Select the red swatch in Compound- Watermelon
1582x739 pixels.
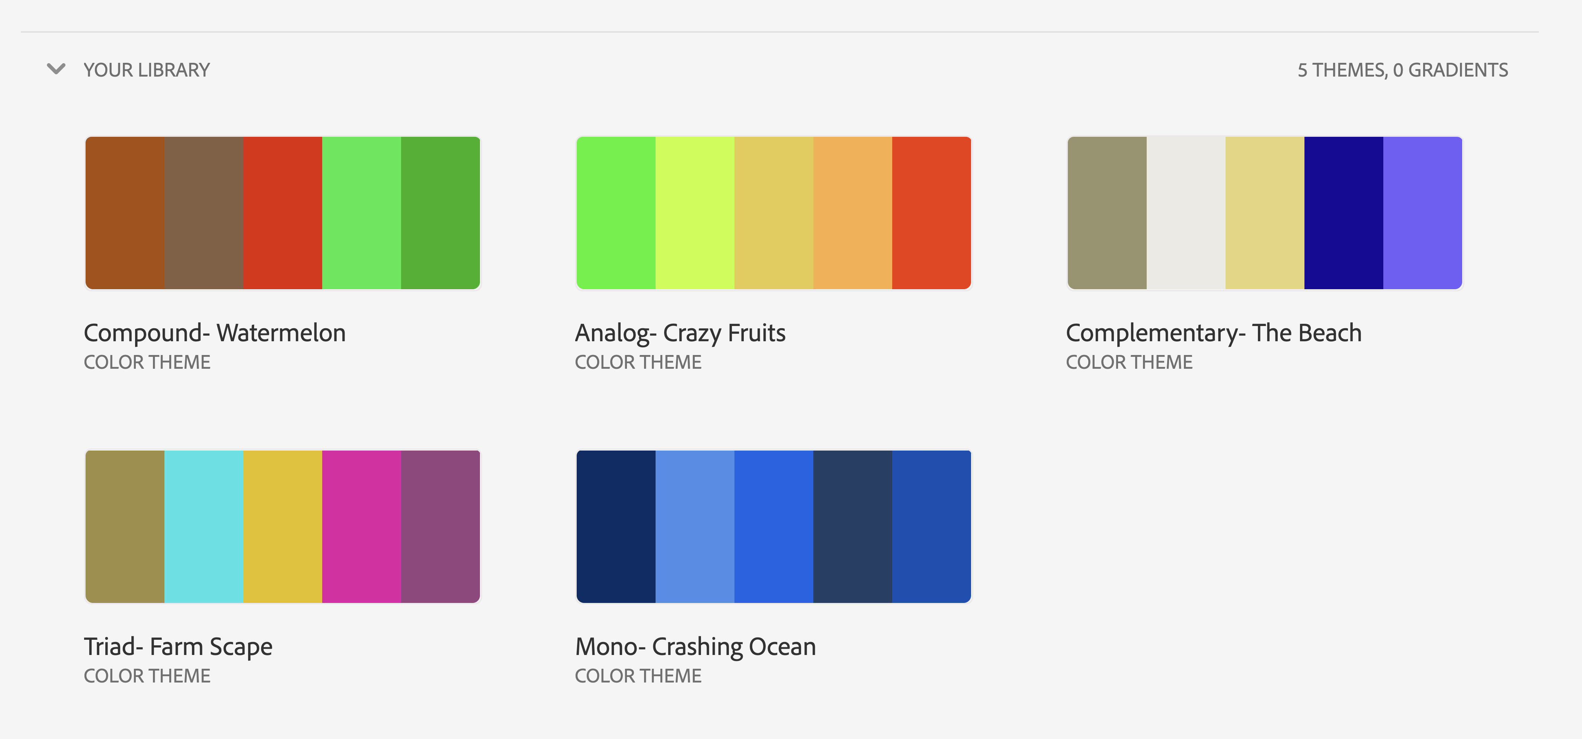pyautogui.click(x=282, y=213)
